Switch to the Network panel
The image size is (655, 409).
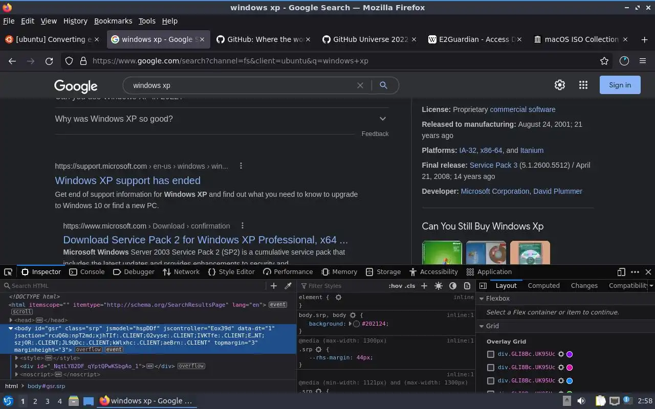tap(181, 272)
